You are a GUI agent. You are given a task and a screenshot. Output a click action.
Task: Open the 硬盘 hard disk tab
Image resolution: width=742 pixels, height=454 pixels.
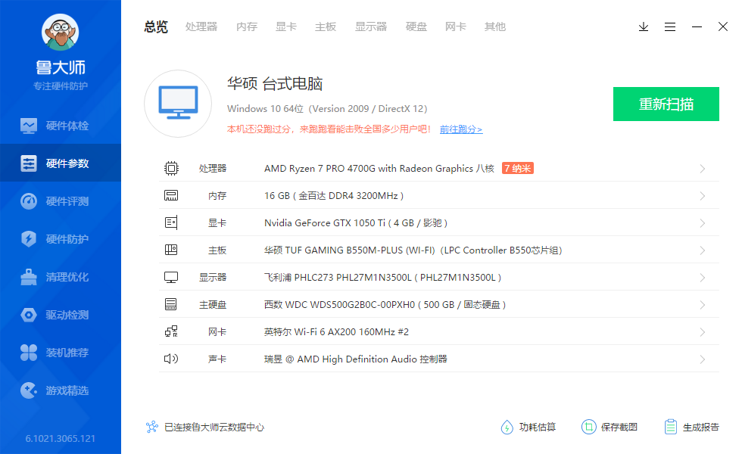(x=416, y=26)
